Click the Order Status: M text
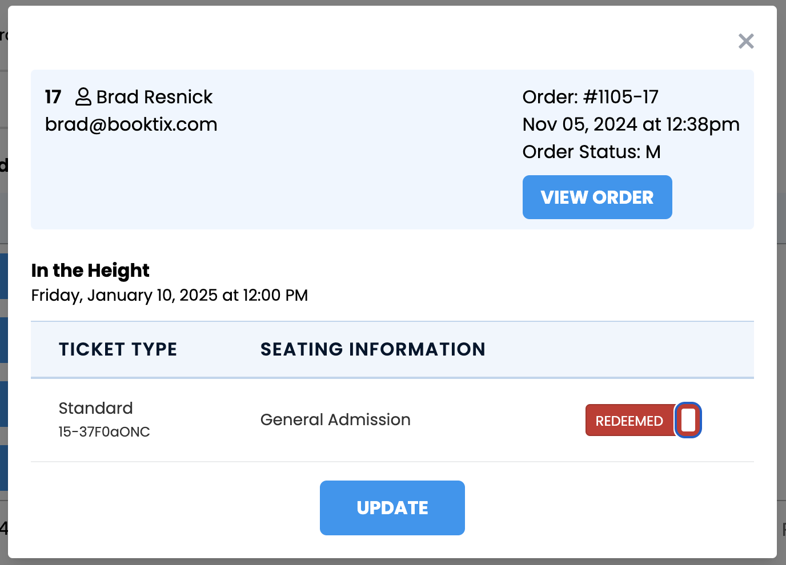Screen dimensions: 786x565 point(592,152)
